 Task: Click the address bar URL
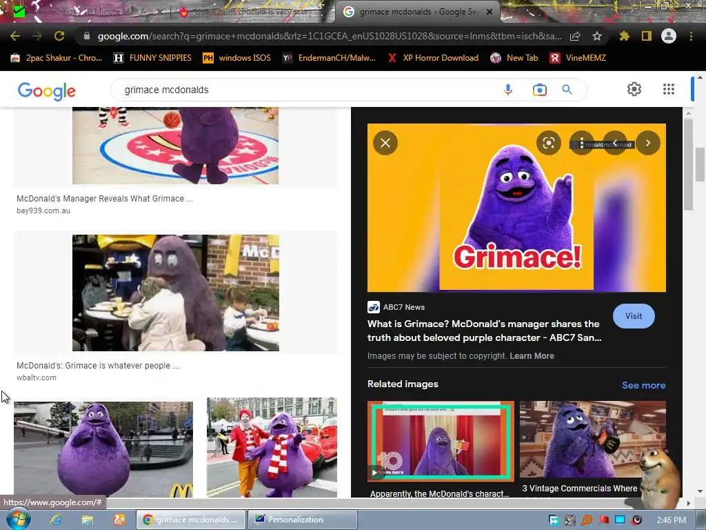(x=329, y=36)
